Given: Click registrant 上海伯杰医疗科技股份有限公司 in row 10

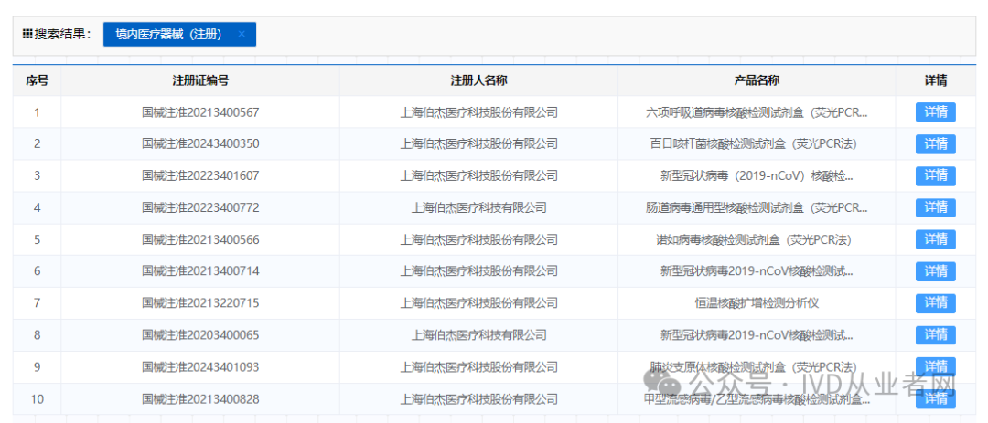Looking at the screenshot, I should click(478, 399).
